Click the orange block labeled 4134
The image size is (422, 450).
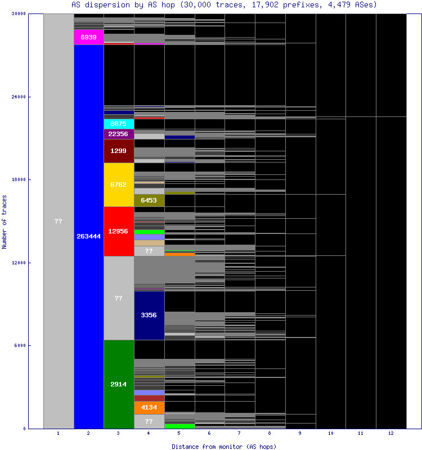click(x=149, y=407)
